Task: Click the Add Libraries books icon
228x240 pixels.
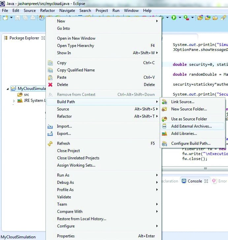Action: pyautogui.click(x=164, y=134)
